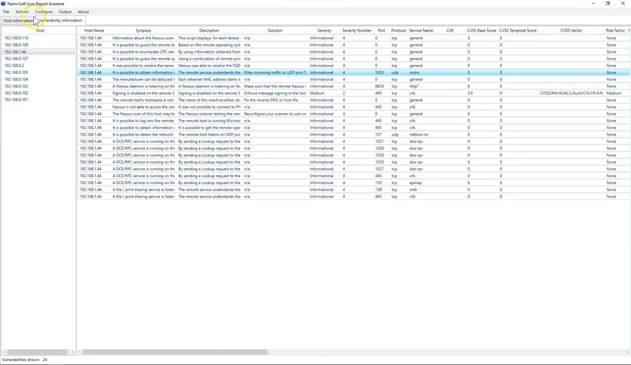The width and height of the screenshot is (631, 365).
Task: Click the mdns service name cell
Action: coord(414,72)
